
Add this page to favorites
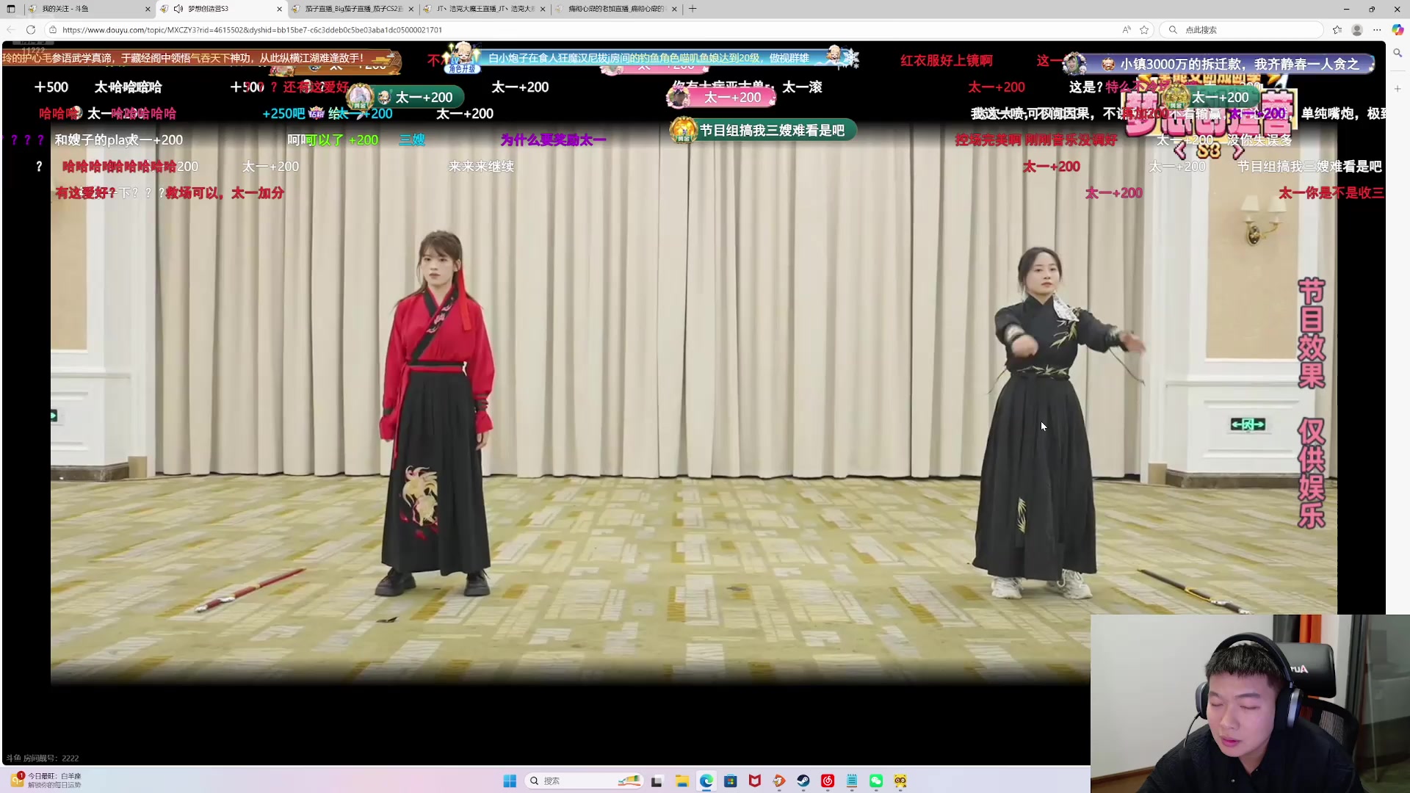[x=1144, y=29]
